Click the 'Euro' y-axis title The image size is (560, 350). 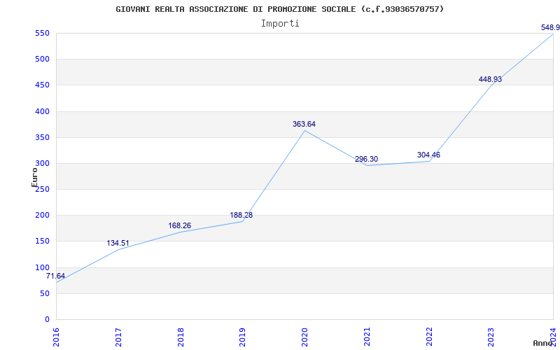pyautogui.click(x=34, y=178)
